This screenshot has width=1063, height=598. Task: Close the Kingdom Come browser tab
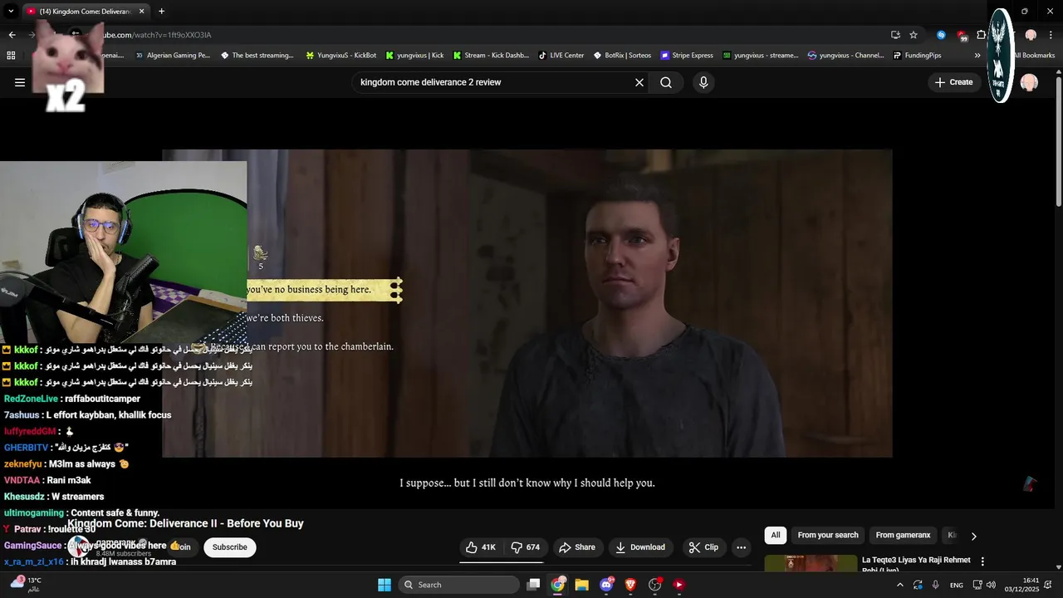(x=142, y=12)
